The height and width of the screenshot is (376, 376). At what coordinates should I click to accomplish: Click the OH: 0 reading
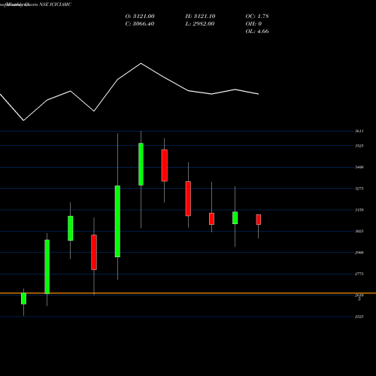253,24
